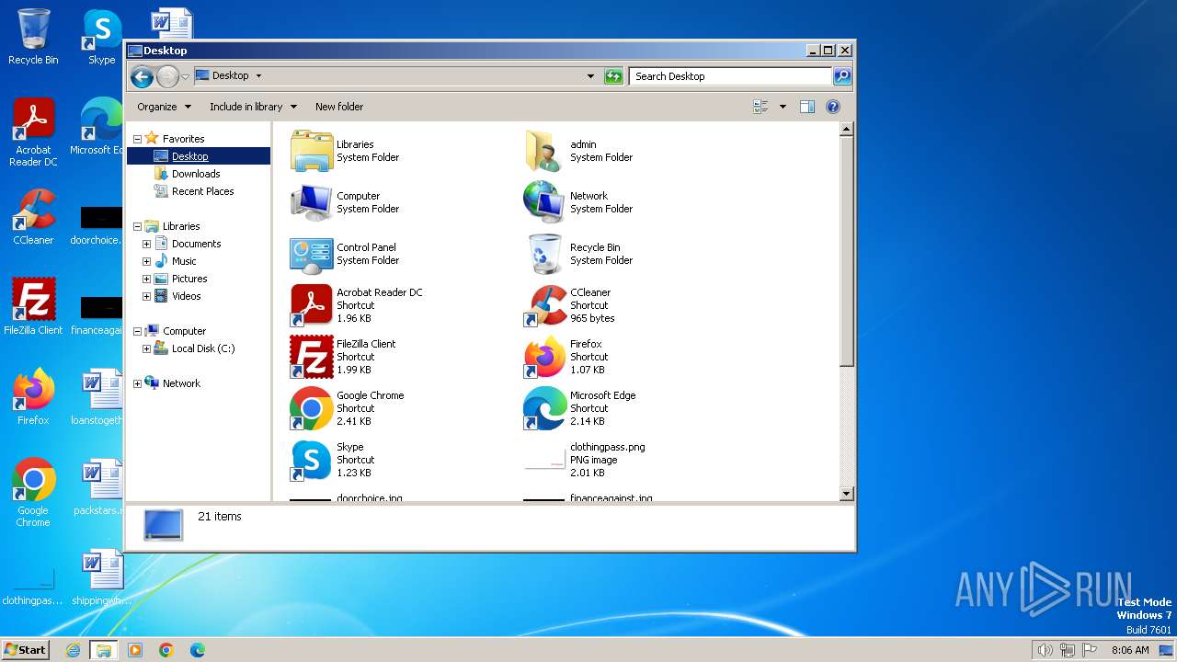Launch Internet Explorer from taskbar
The image size is (1177, 662).
(74, 650)
